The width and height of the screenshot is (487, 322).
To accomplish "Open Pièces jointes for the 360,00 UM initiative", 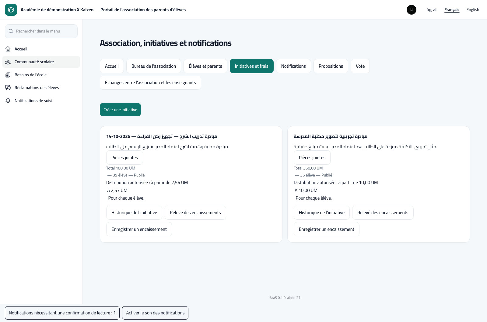I will (312, 158).
